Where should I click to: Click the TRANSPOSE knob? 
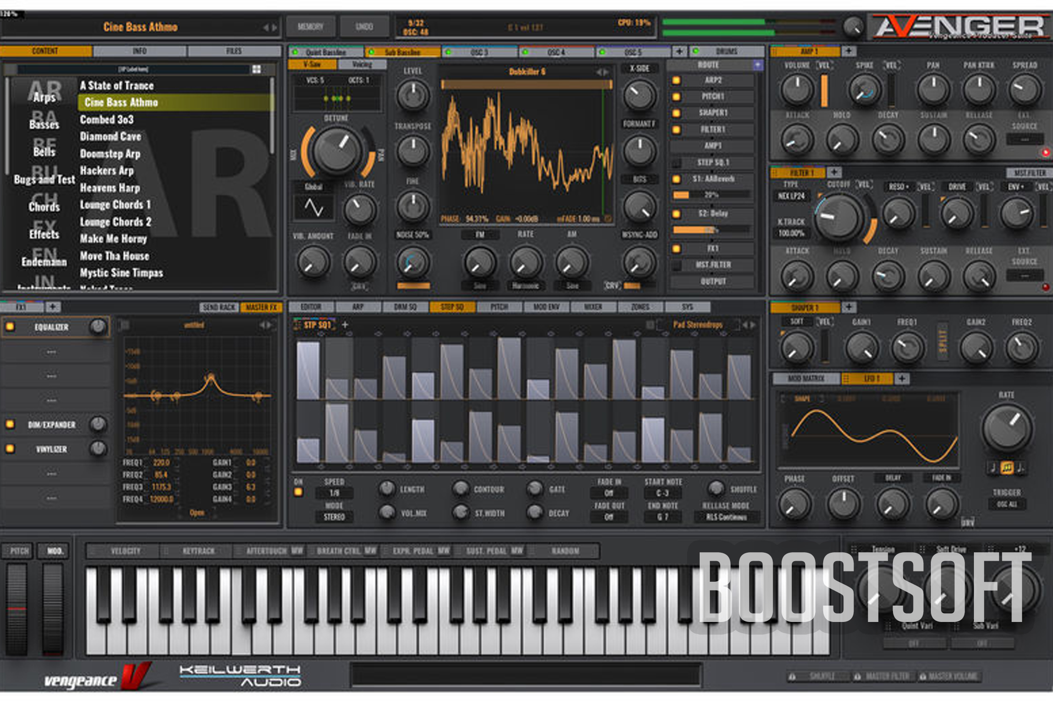(x=413, y=151)
